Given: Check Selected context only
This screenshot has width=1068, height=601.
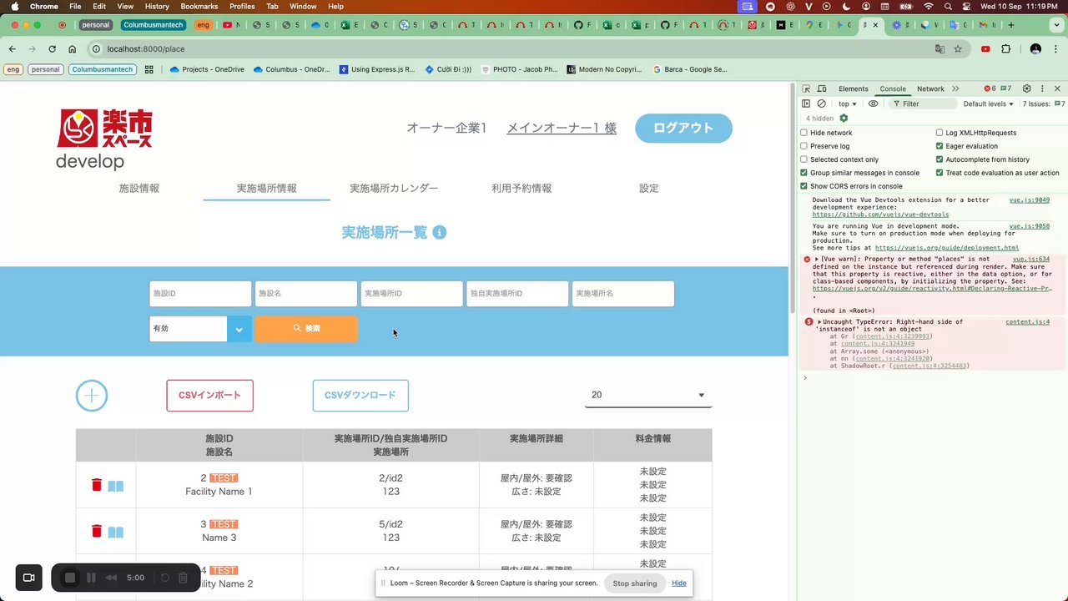Looking at the screenshot, I should coord(804,159).
